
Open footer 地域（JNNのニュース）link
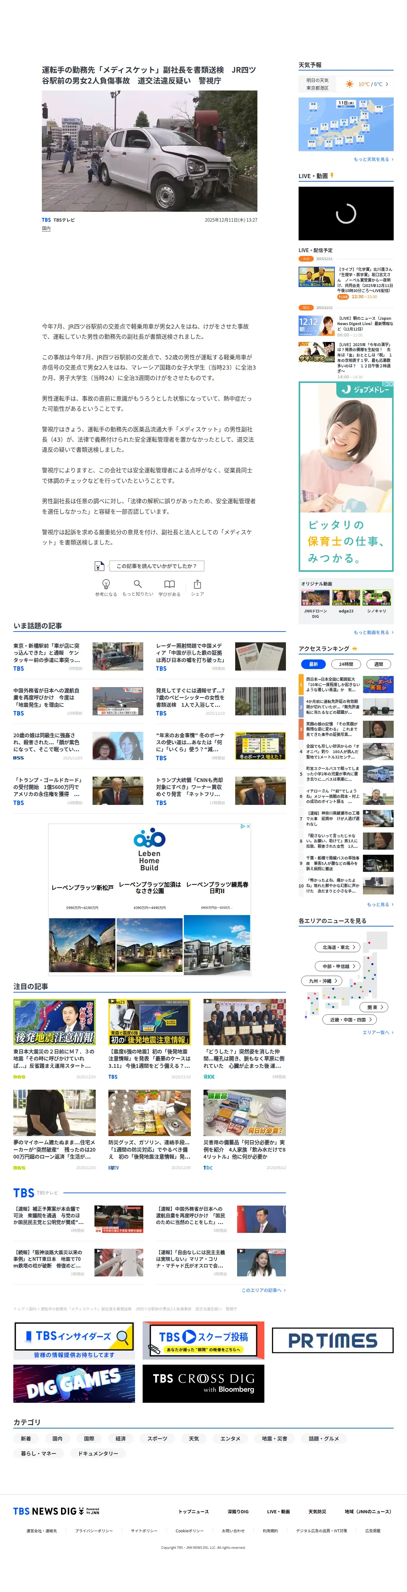(x=367, y=1512)
